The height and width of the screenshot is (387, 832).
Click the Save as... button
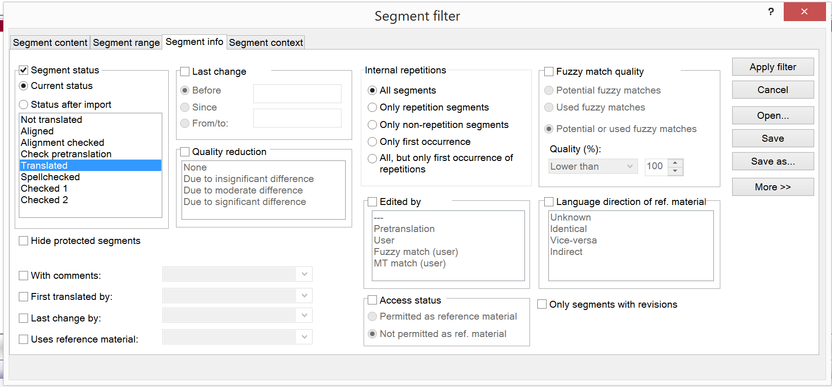point(773,161)
